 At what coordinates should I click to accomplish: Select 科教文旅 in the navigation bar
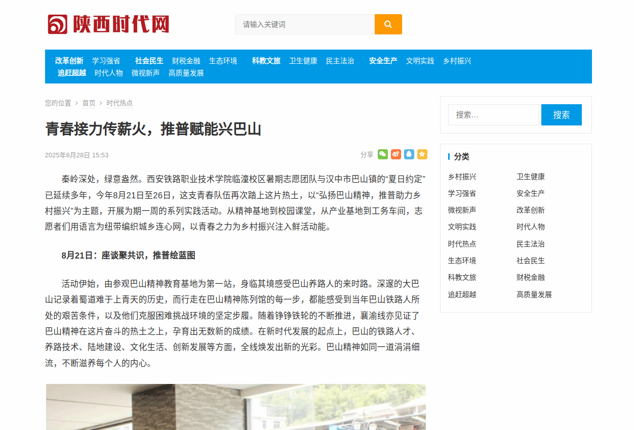(x=266, y=61)
